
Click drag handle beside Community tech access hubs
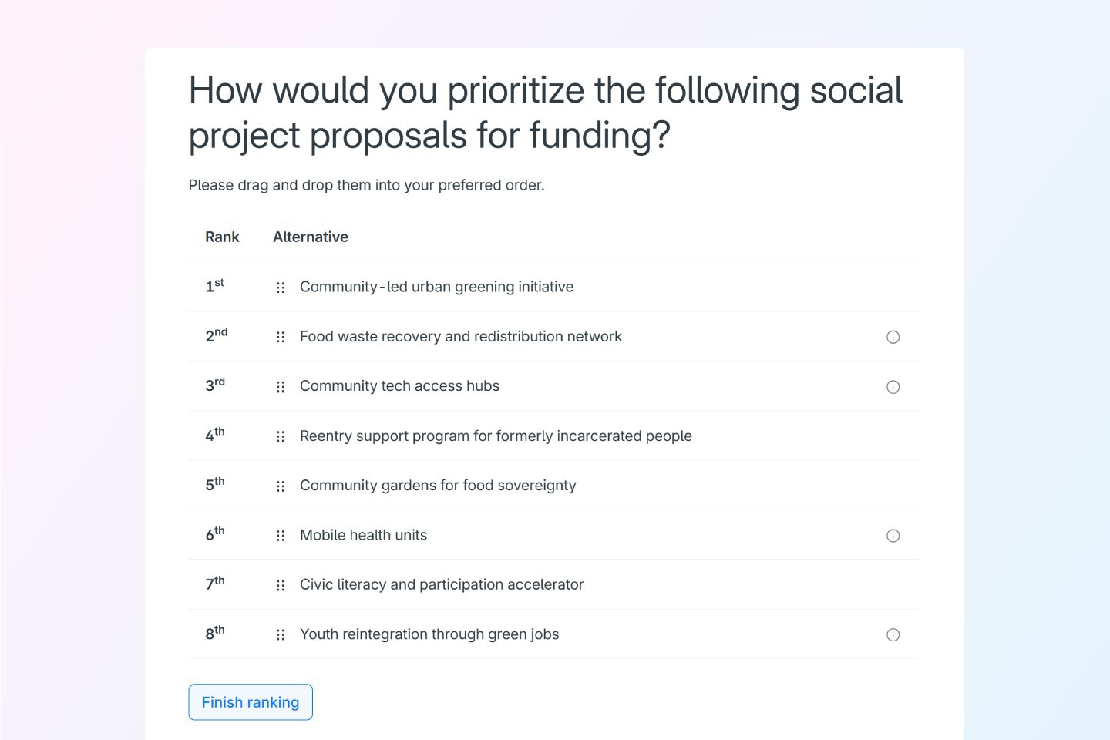[x=281, y=387]
